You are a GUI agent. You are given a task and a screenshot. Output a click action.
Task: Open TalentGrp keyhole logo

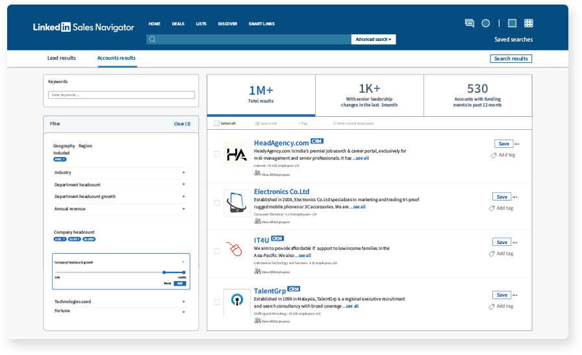237,300
